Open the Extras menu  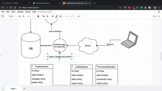coord(28,12)
